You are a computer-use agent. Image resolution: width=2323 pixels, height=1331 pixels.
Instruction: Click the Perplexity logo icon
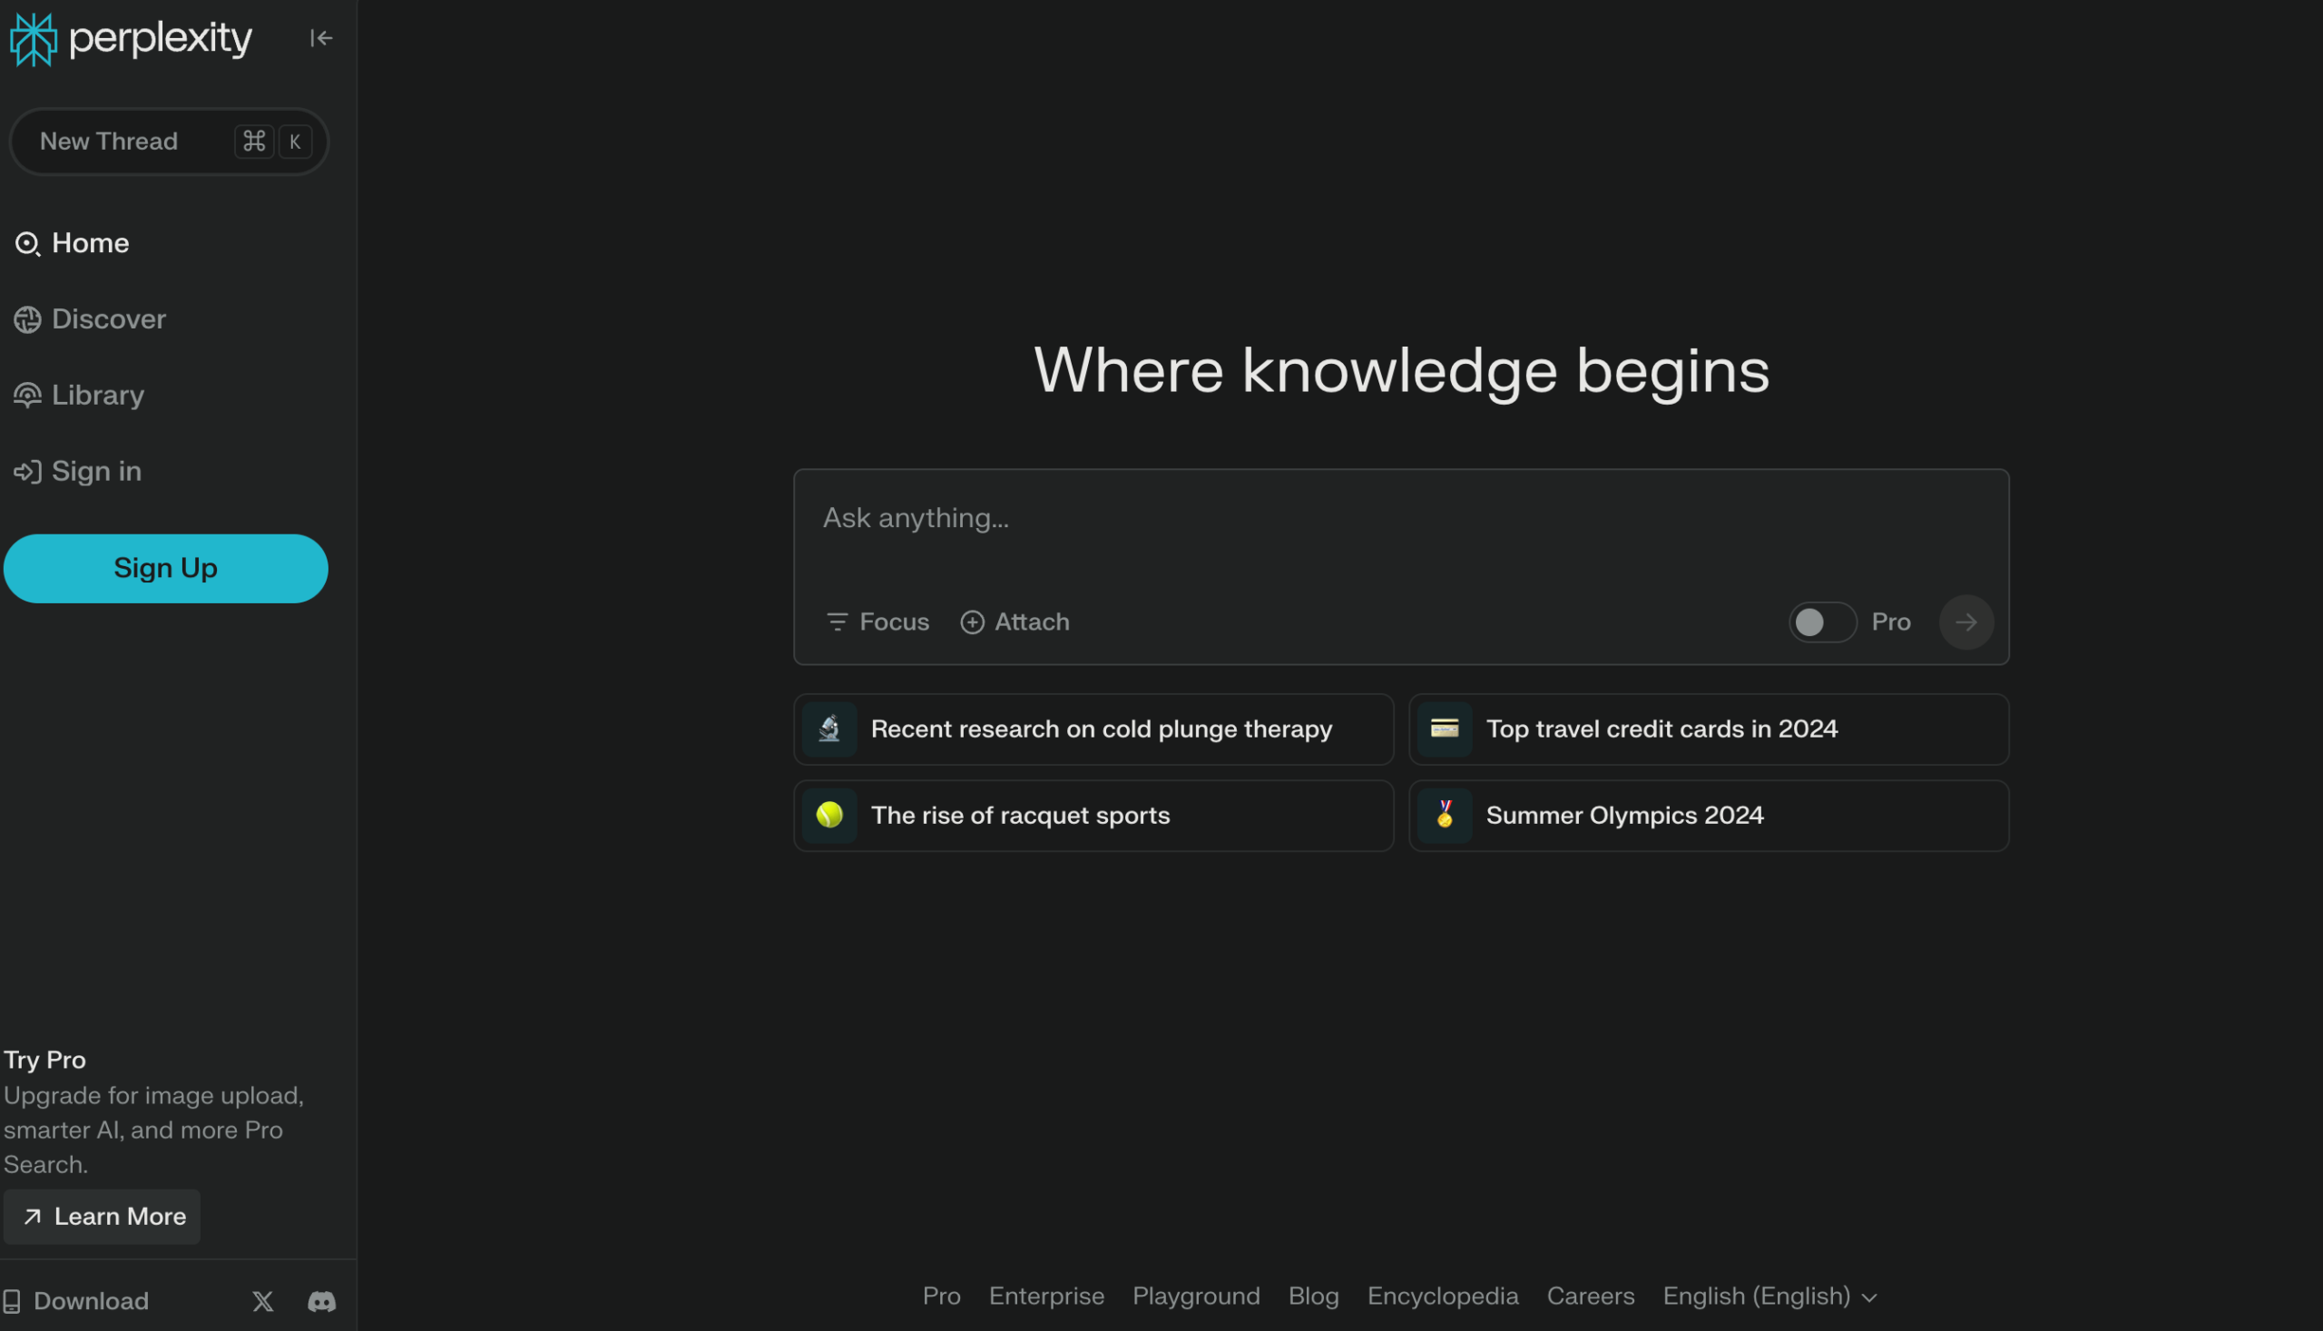pyautogui.click(x=33, y=39)
